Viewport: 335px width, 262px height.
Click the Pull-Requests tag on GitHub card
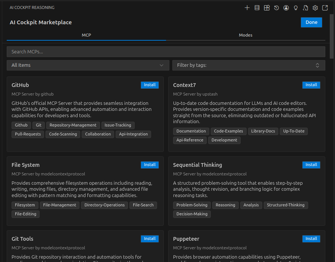tap(28, 134)
